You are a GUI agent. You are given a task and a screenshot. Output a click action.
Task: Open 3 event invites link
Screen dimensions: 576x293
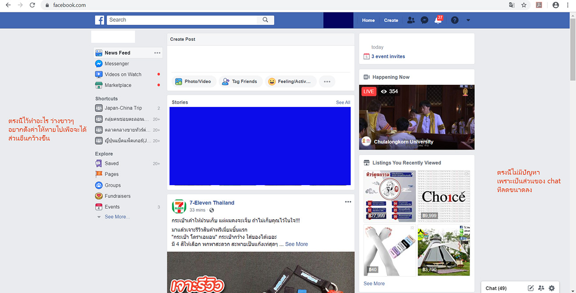[x=388, y=56]
